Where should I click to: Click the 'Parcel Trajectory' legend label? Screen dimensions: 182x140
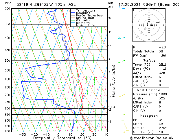[89, 15]
